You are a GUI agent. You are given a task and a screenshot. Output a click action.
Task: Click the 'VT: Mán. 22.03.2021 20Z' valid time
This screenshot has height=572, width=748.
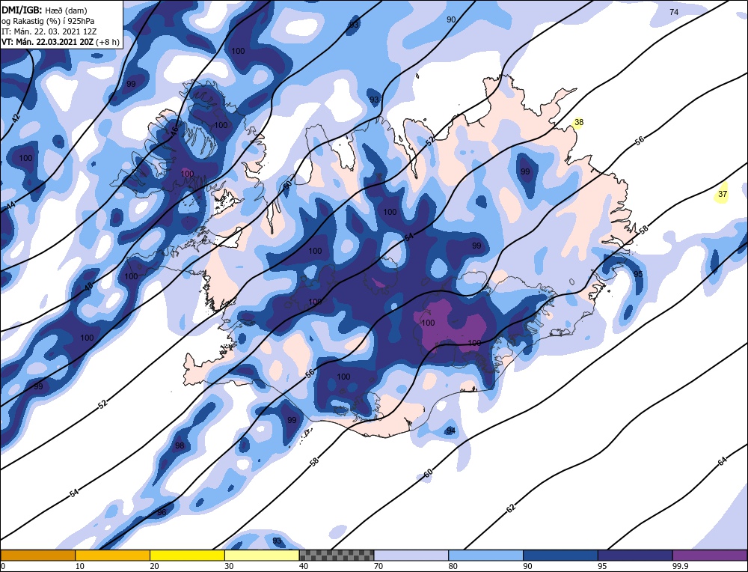[x=48, y=42]
